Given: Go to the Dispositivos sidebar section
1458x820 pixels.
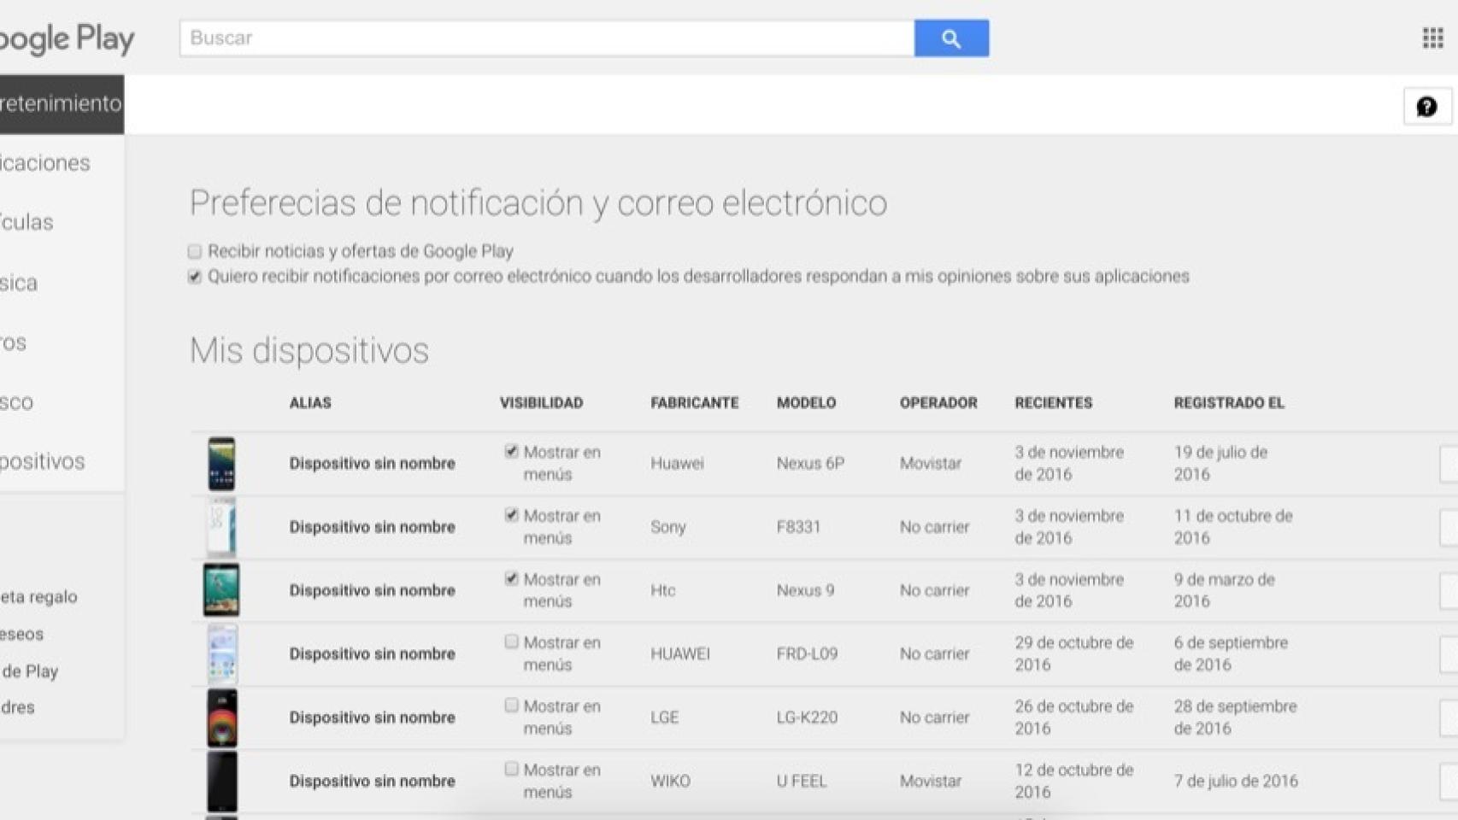Looking at the screenshot, I should [x=43, y=461].
